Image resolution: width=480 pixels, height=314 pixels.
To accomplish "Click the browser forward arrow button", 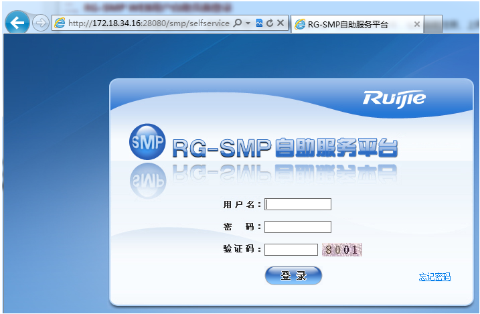I will (40, 23).
